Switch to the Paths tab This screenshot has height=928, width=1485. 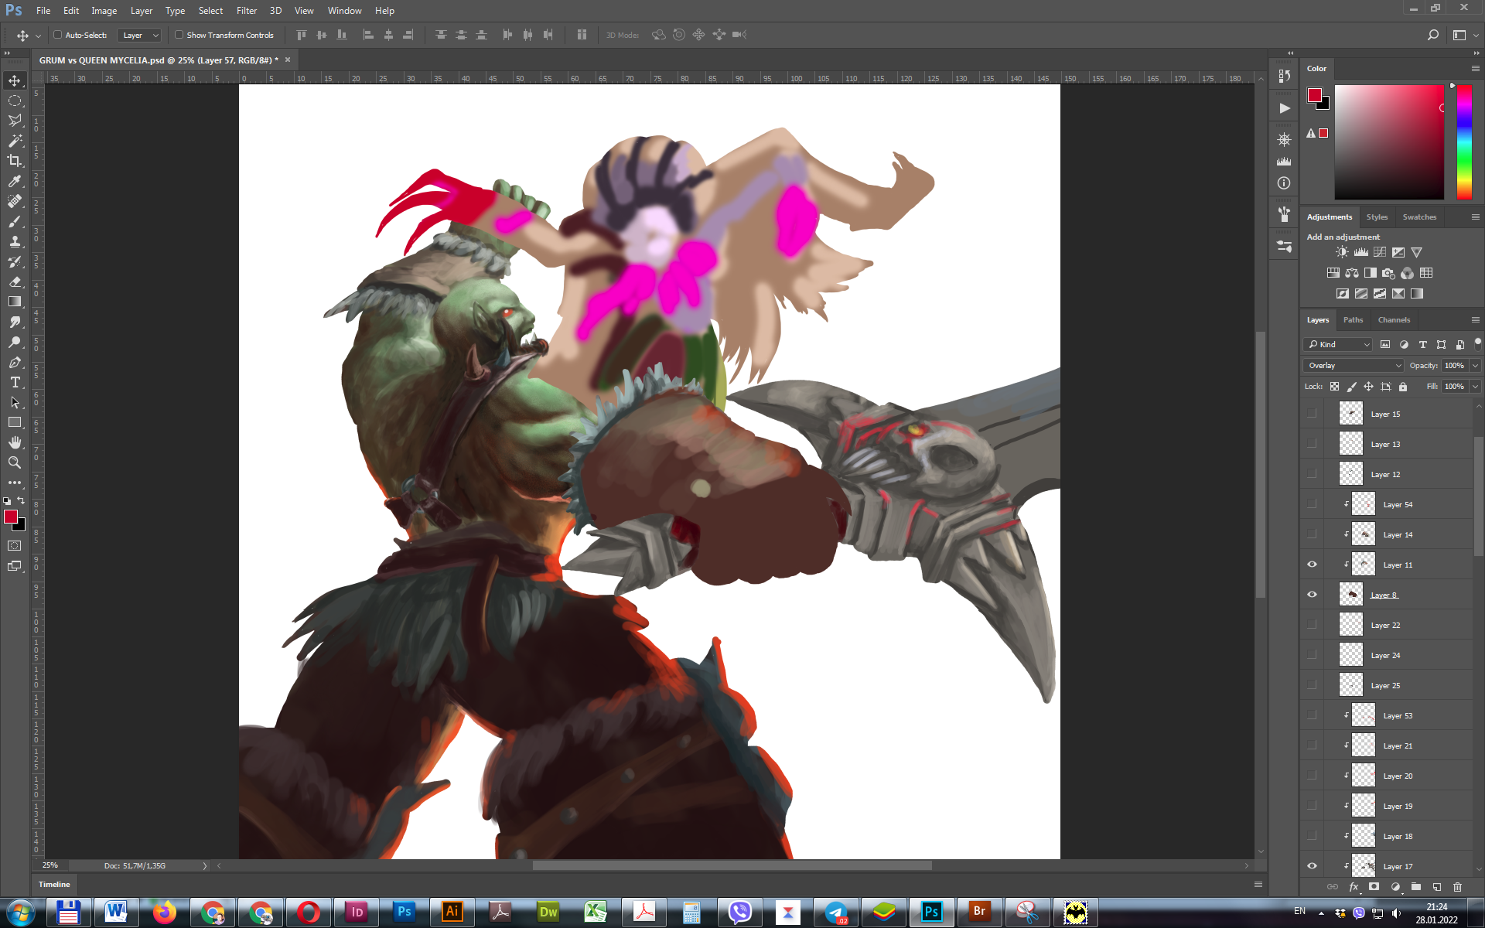pyautogui.click(x=1353, y=319)
